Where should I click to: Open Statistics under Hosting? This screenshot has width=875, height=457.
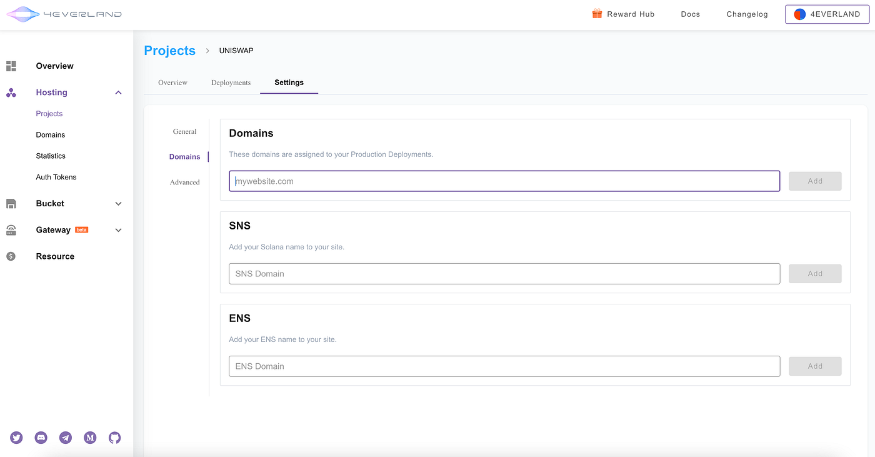click(51, 156)
